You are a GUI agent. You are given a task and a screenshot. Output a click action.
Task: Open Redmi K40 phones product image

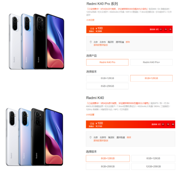tap(34, 137)
